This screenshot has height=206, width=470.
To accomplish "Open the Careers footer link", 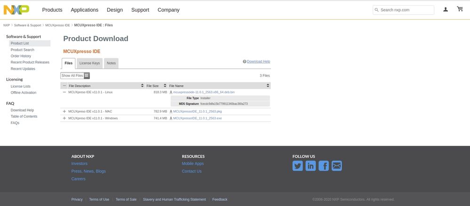I will tap(79, 179).
